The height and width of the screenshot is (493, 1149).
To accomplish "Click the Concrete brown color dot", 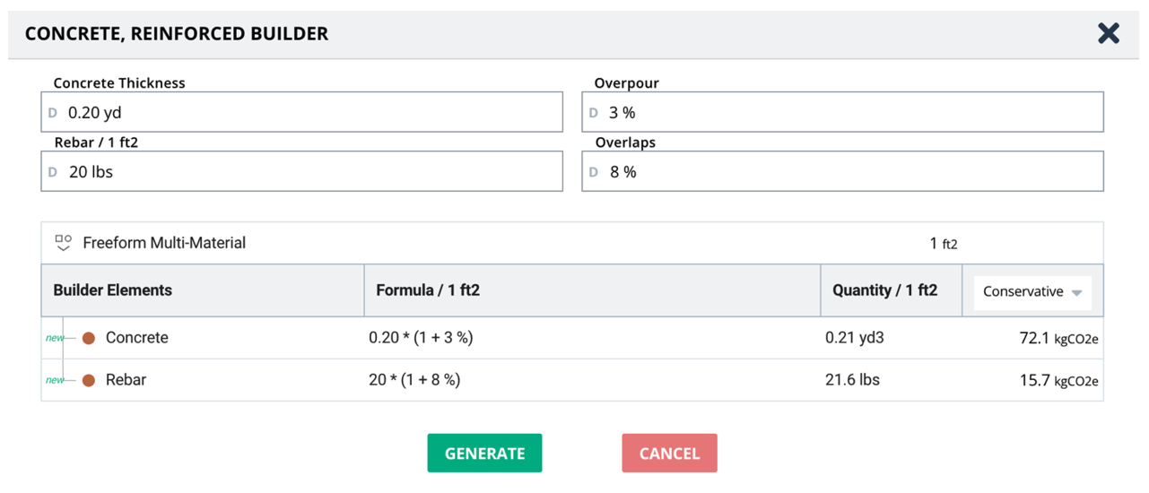I will pos(89,339).
